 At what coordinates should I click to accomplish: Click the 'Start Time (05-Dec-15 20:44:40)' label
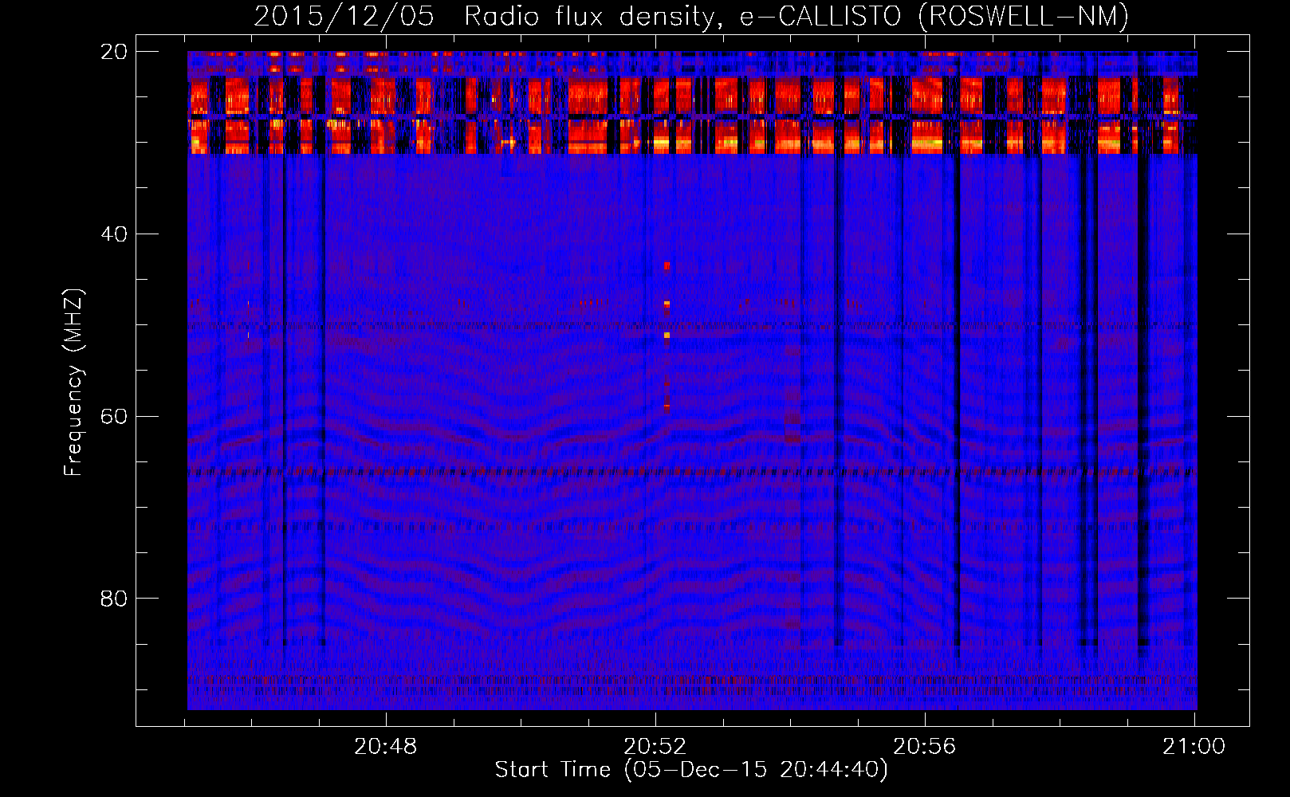pos(691,770)
